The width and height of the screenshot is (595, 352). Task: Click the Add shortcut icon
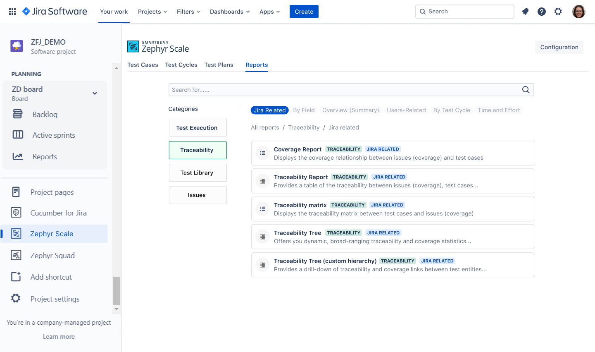(x=16, y=277)
